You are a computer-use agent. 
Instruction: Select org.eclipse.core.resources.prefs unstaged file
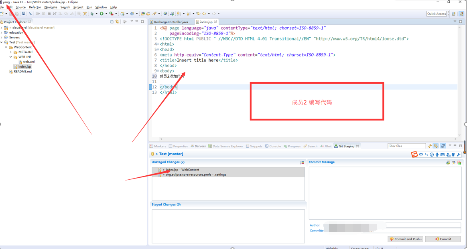tap(228, 175)
